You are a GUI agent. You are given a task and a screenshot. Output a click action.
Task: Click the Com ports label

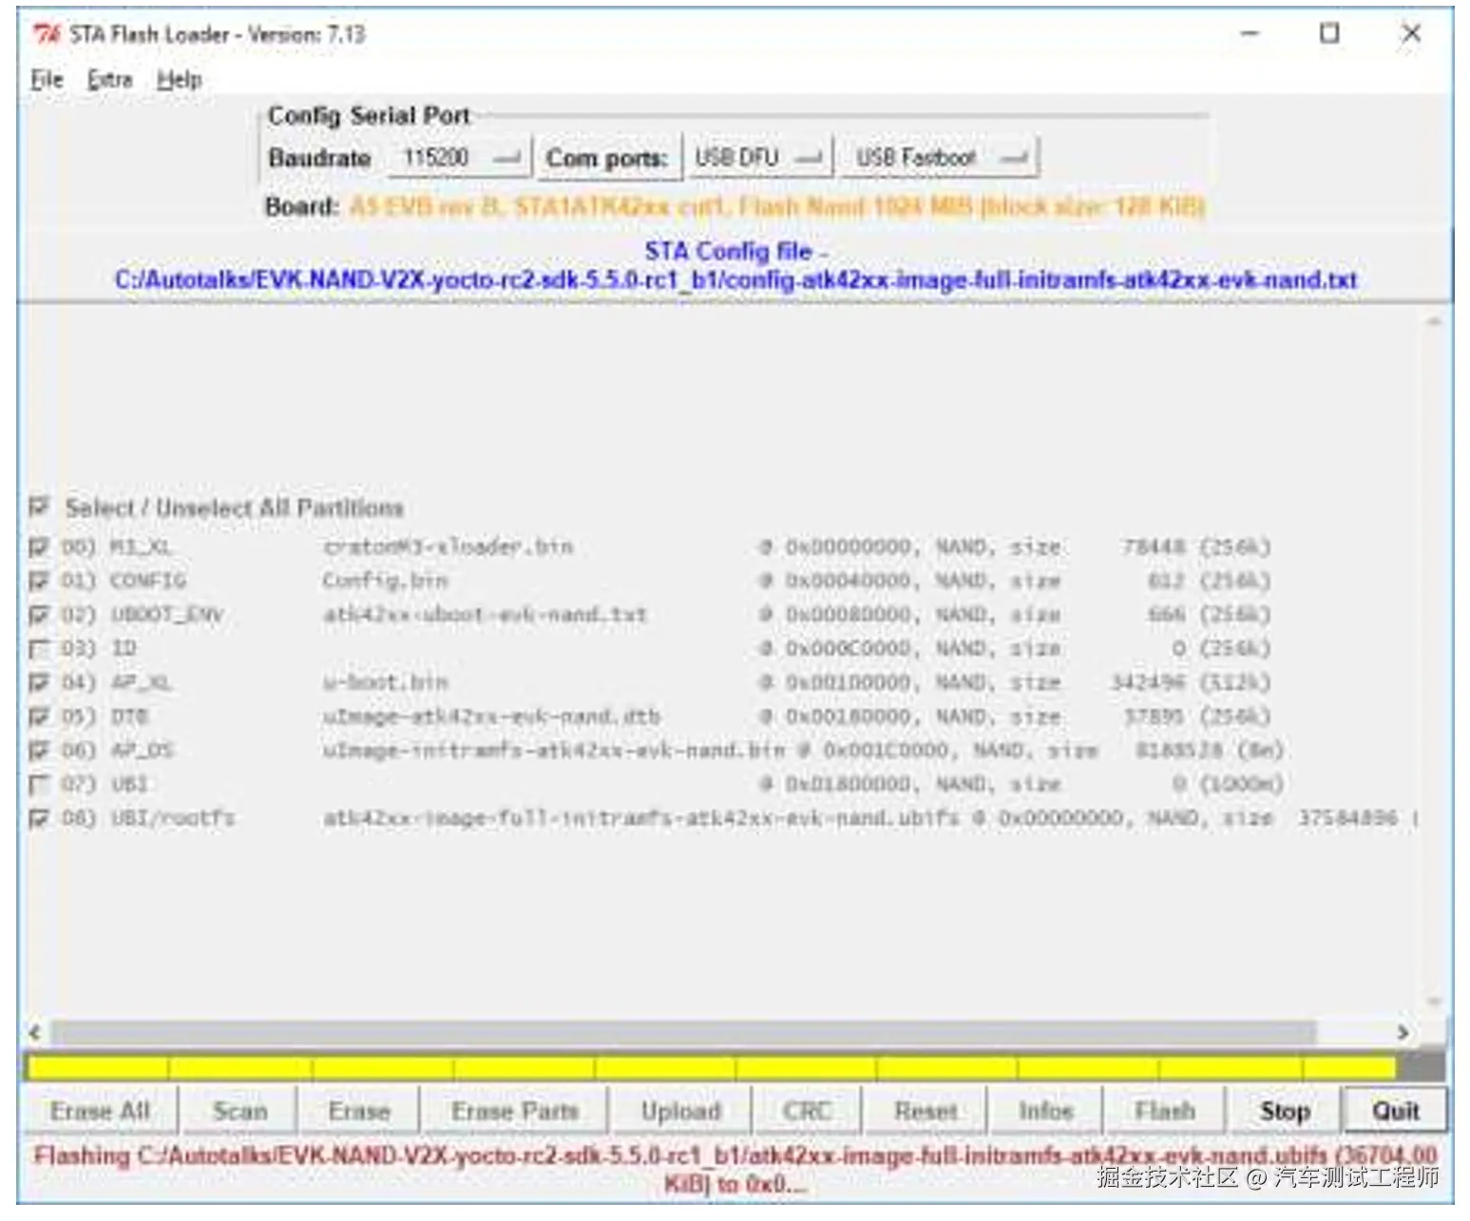coord(606,159)
